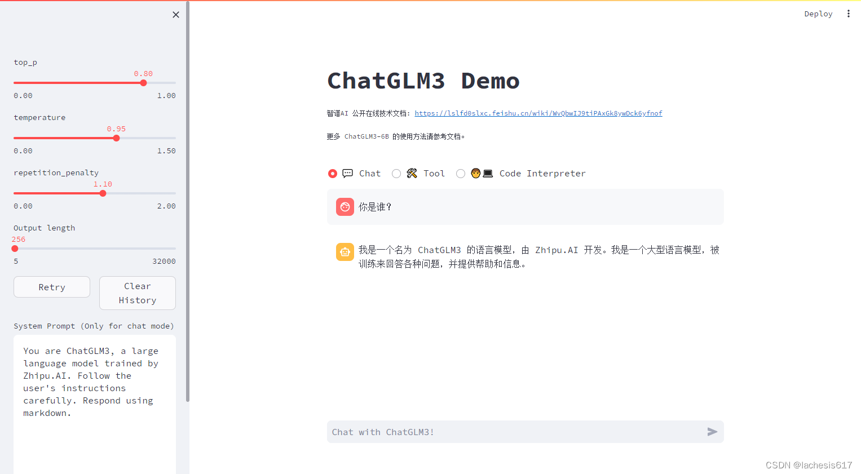861x474 pixels.
Task: Click the speech bubble icon next to Chat
Action: click(x=348, y=173)
